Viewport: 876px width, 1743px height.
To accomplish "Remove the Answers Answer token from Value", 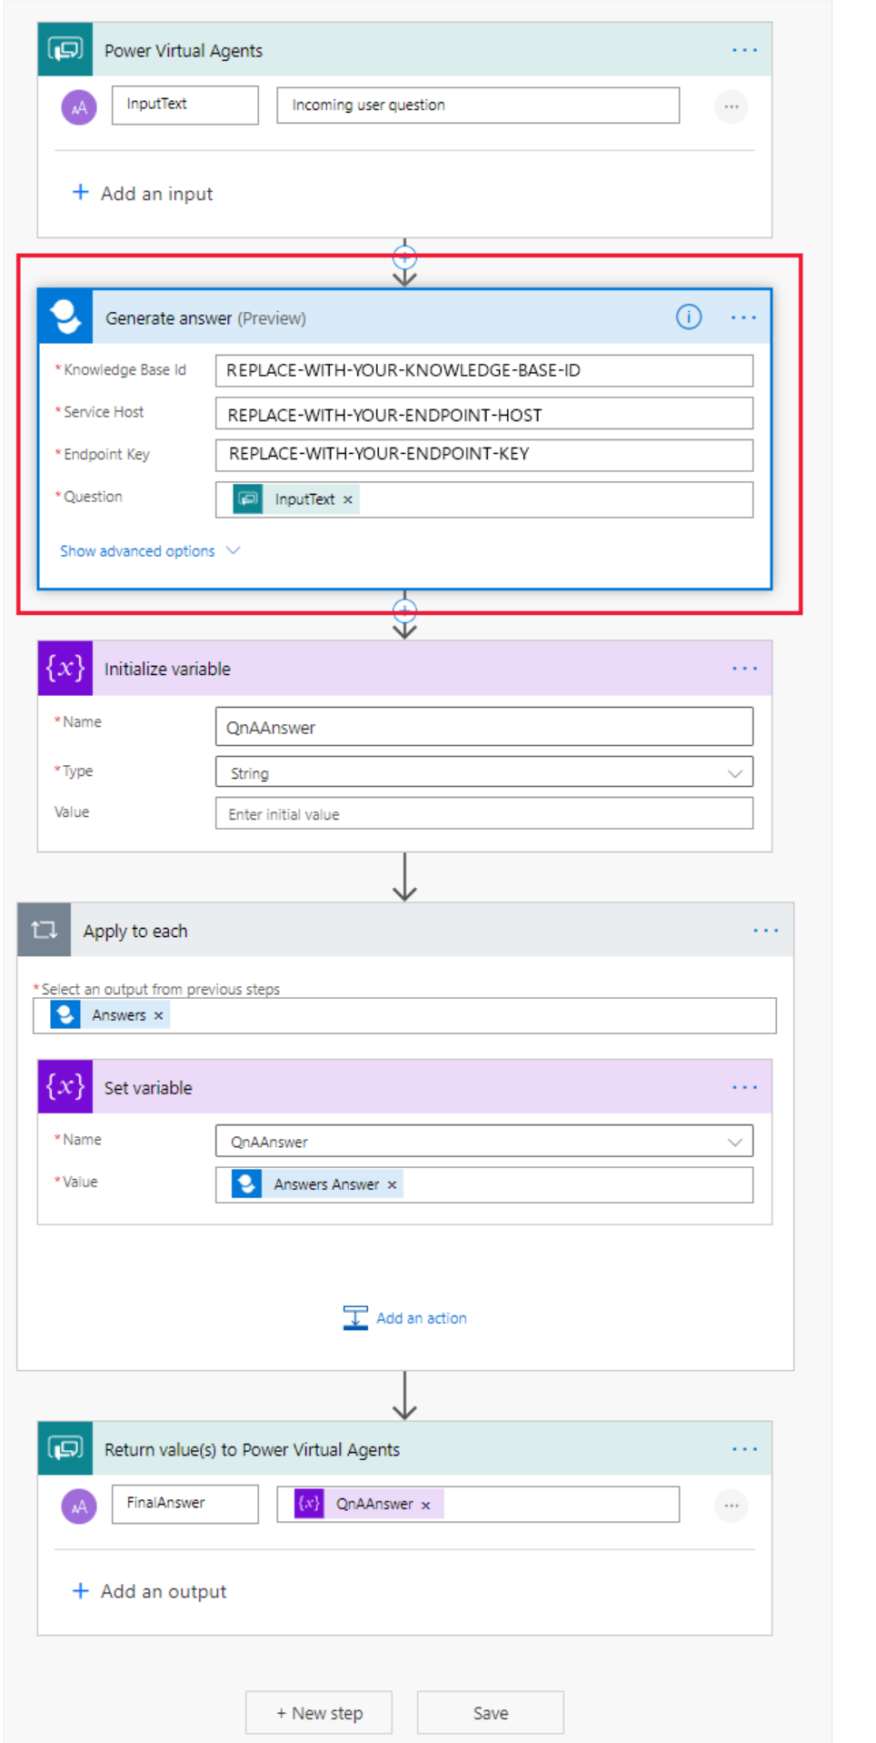I will (392, 1184).
